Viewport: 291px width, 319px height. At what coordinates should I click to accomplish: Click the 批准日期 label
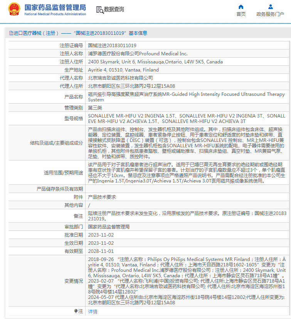click(74, 235)
